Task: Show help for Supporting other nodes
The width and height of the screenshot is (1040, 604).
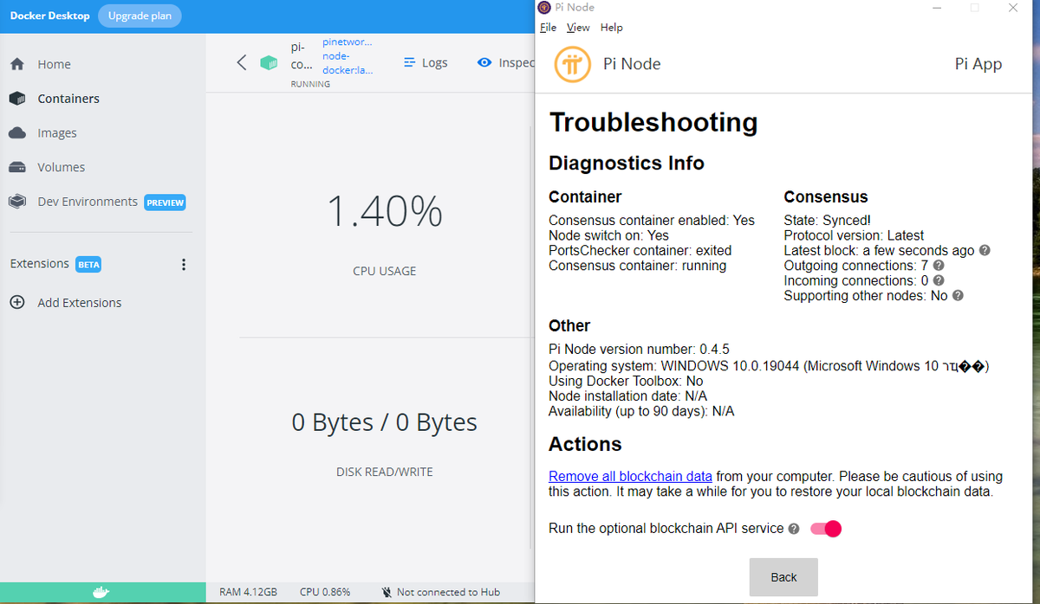Action: click(x=958, y=296)
